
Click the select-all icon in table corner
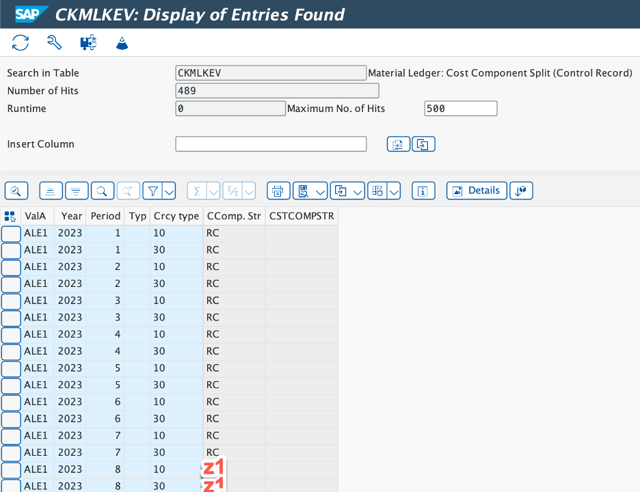click(10, 216)
